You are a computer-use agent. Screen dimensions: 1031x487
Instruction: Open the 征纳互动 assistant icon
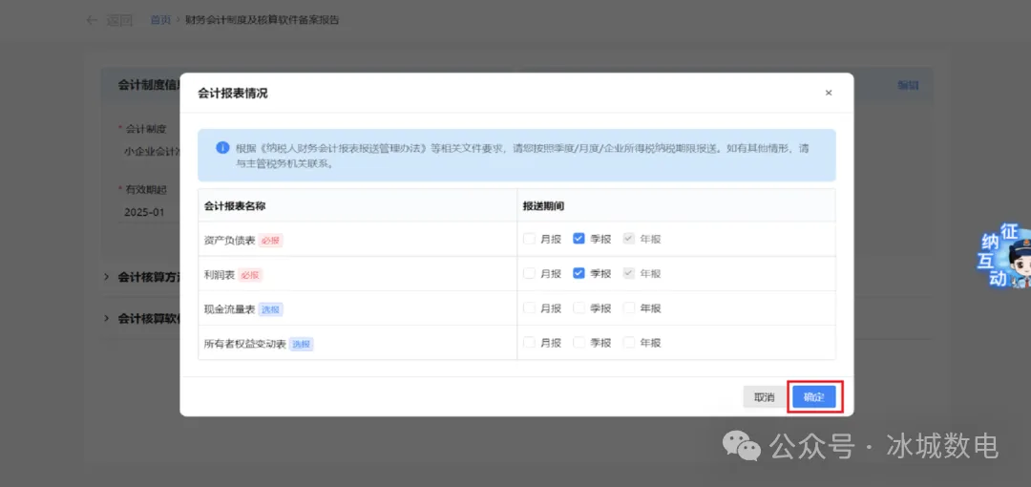pos(1003,257)
